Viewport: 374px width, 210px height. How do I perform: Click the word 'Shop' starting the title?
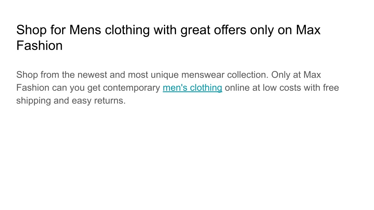[x=31, y=30]
